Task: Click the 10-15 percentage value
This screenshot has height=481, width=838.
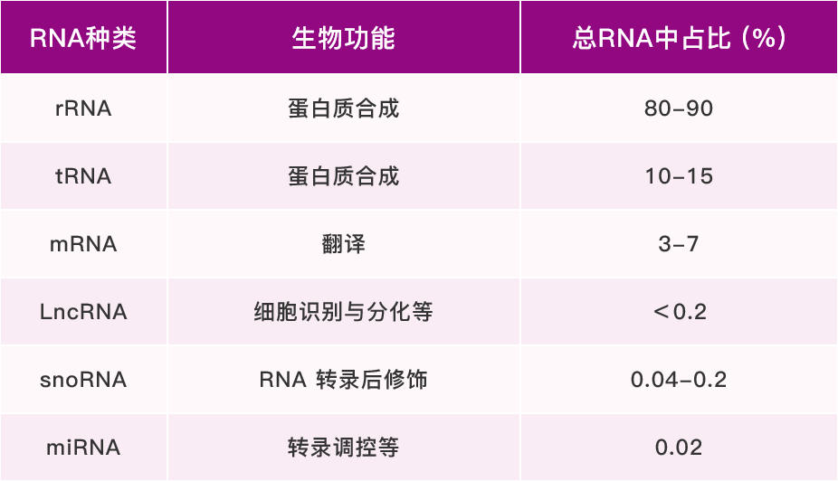Action: (679, 176)
